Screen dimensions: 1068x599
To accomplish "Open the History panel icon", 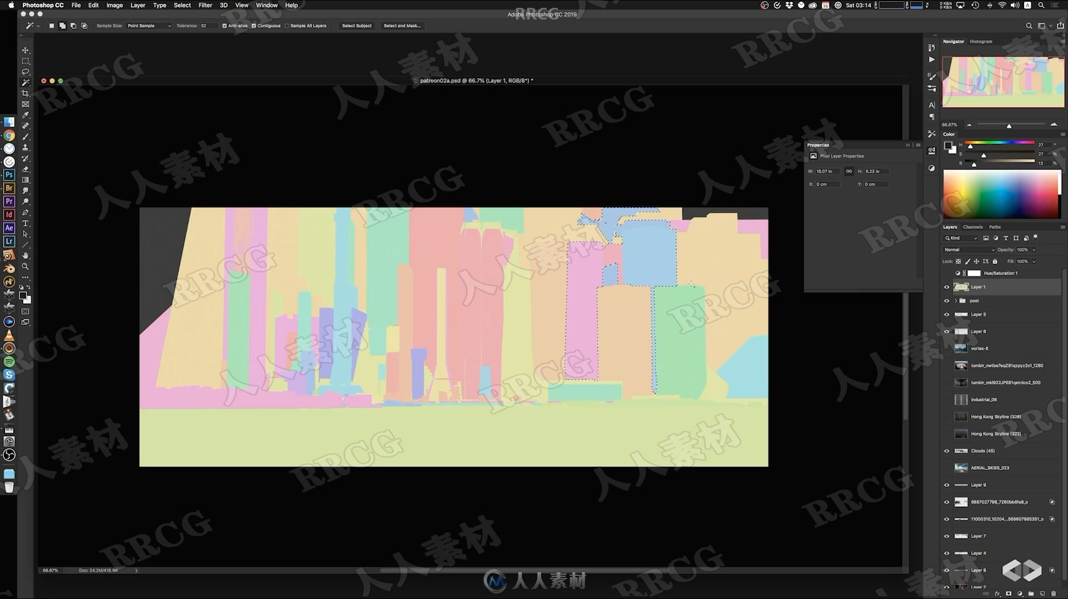I will [932, 48].
